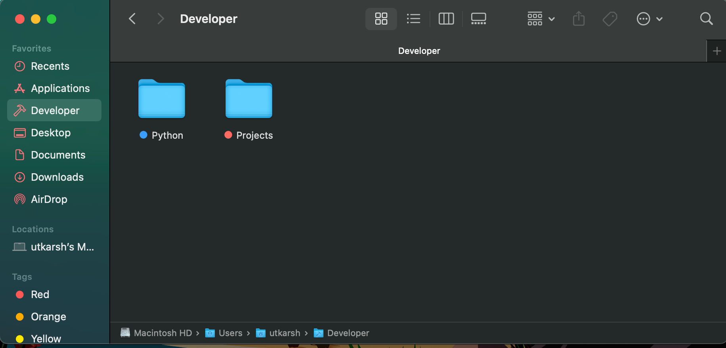726x348 pixels.
Task: Click the Developer window title
Action: (x=209, y=19)
